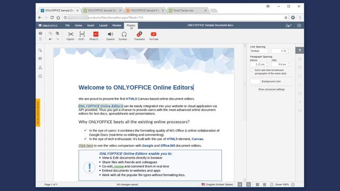This screenshot has width=340, height=191.
Task: Toggle the paragraph settings sidebar icon
Action: point(300,50)
